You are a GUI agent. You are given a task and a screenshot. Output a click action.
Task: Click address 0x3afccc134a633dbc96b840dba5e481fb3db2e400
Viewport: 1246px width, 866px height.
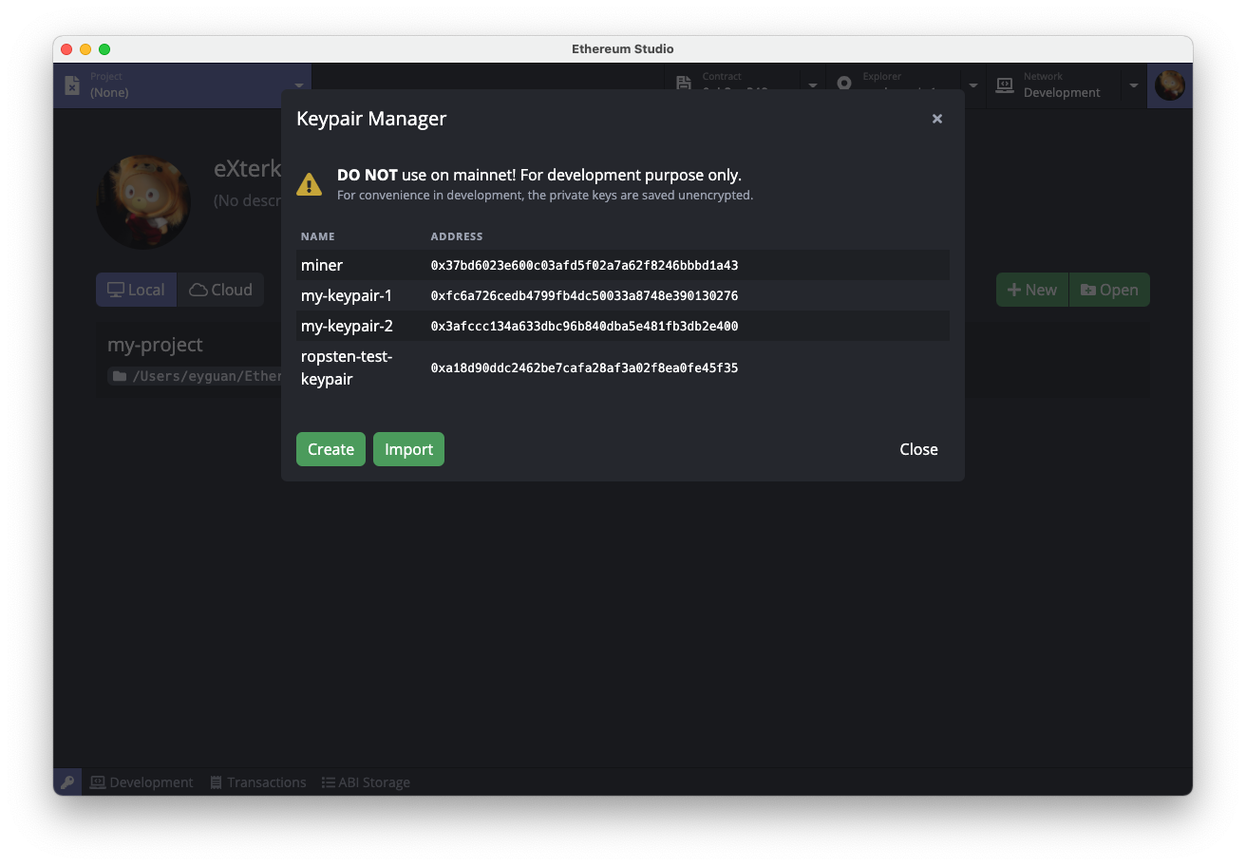584,326
